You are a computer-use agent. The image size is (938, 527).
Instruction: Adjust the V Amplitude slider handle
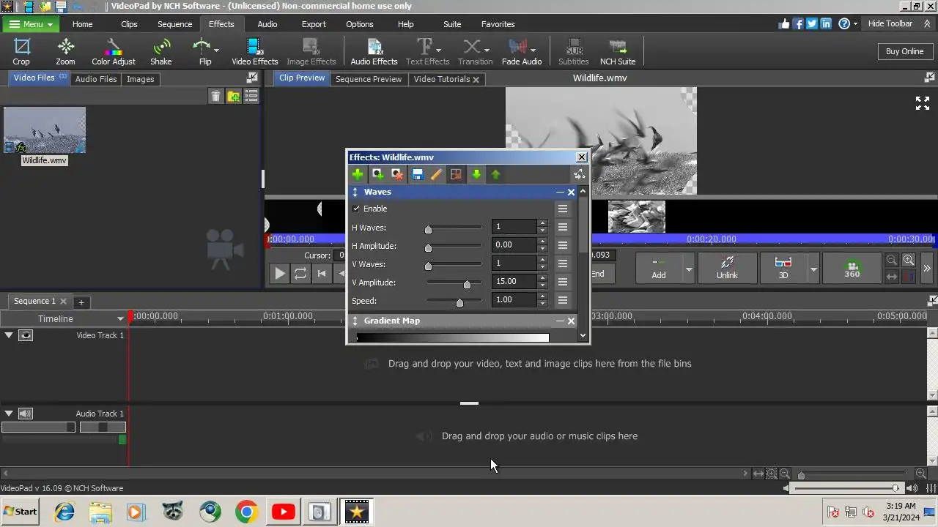tap(467, 283)
